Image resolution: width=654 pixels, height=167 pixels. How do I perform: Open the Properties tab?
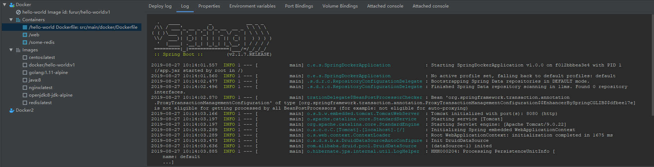209,6
